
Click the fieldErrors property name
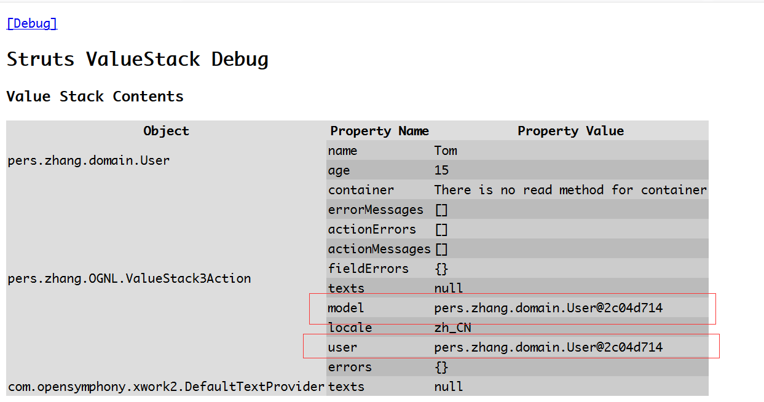[368, 269]
